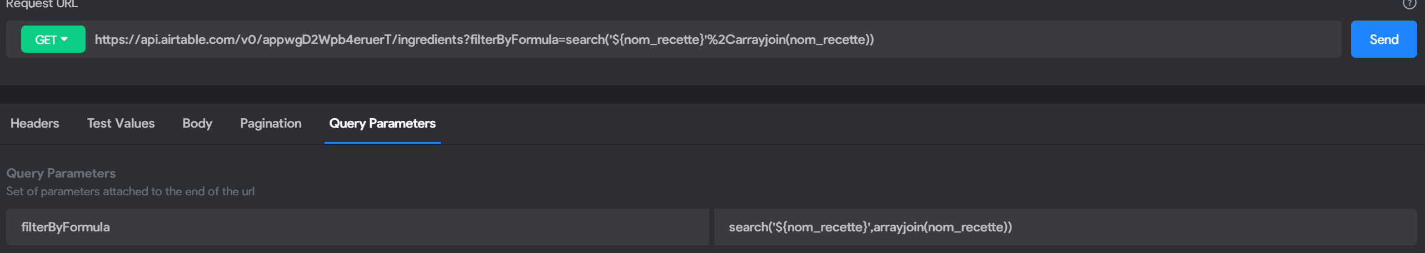
Task: Click 'api.airtable.com' within the request URL
Action: click(187, 39)
